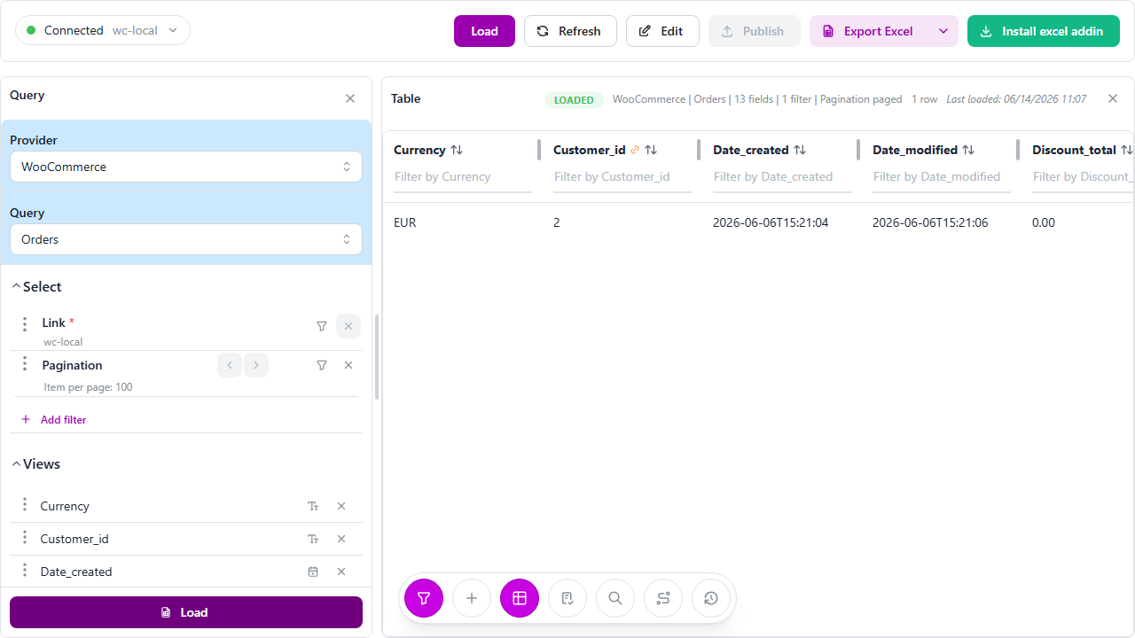Viewport: 1135px width, 638px height.
Task: Click Filter by Date_modified input
Action: pyautogui.click(x=942, y=176)
